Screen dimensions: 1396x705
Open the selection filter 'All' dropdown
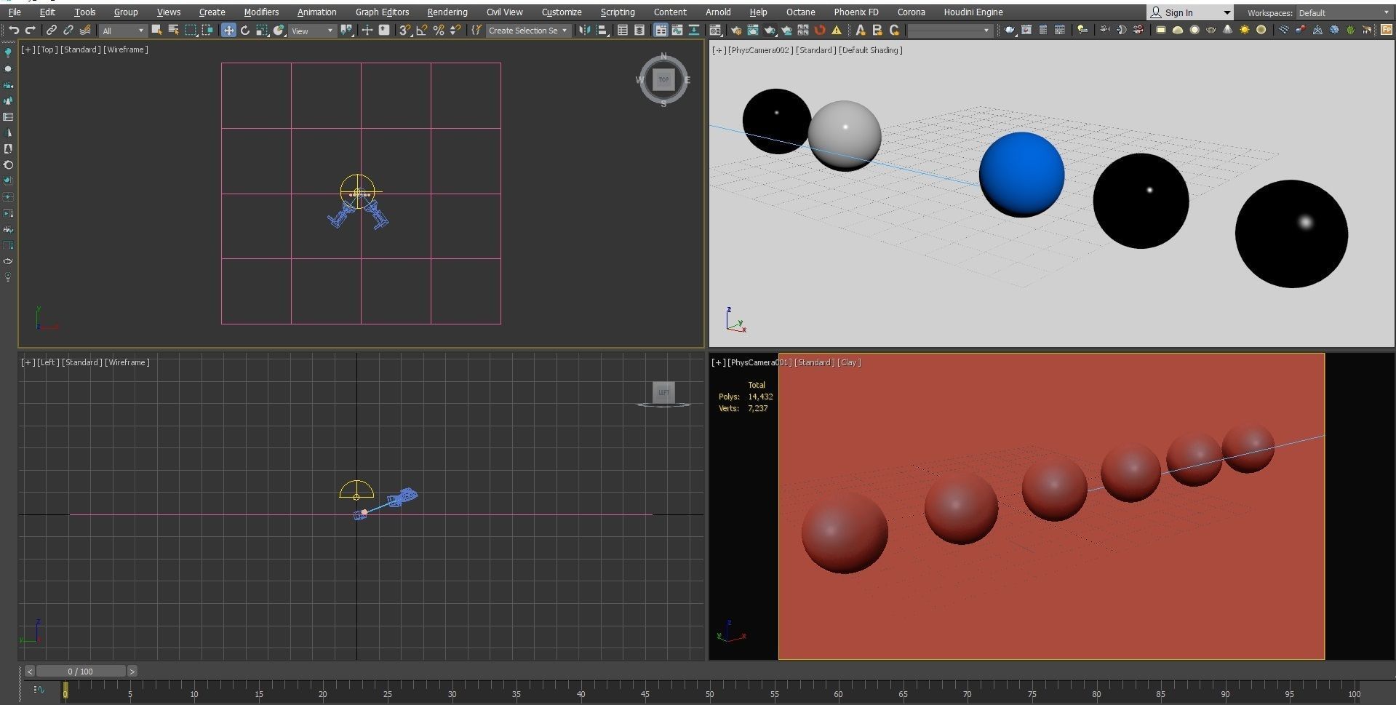122,31
